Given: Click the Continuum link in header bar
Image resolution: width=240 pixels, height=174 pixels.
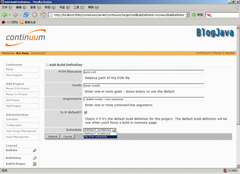Looking at the screenshot, I should [203, 53].
